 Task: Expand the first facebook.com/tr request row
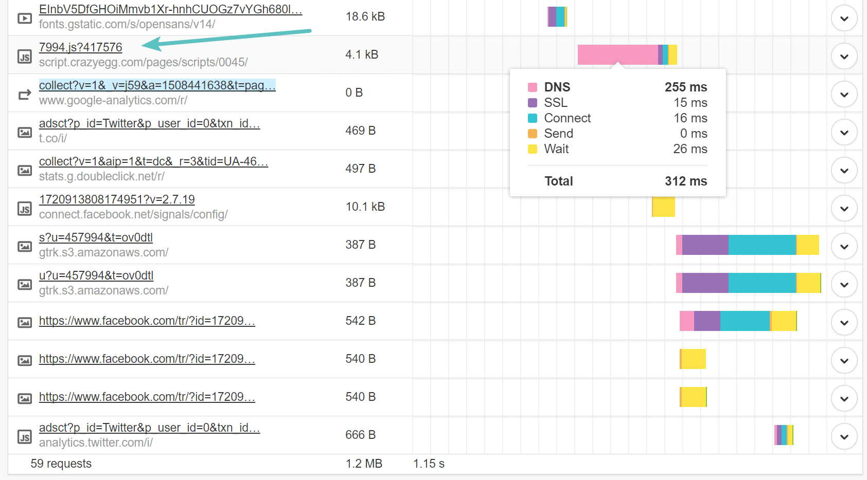pyautogui.click(x=844, y=322)
